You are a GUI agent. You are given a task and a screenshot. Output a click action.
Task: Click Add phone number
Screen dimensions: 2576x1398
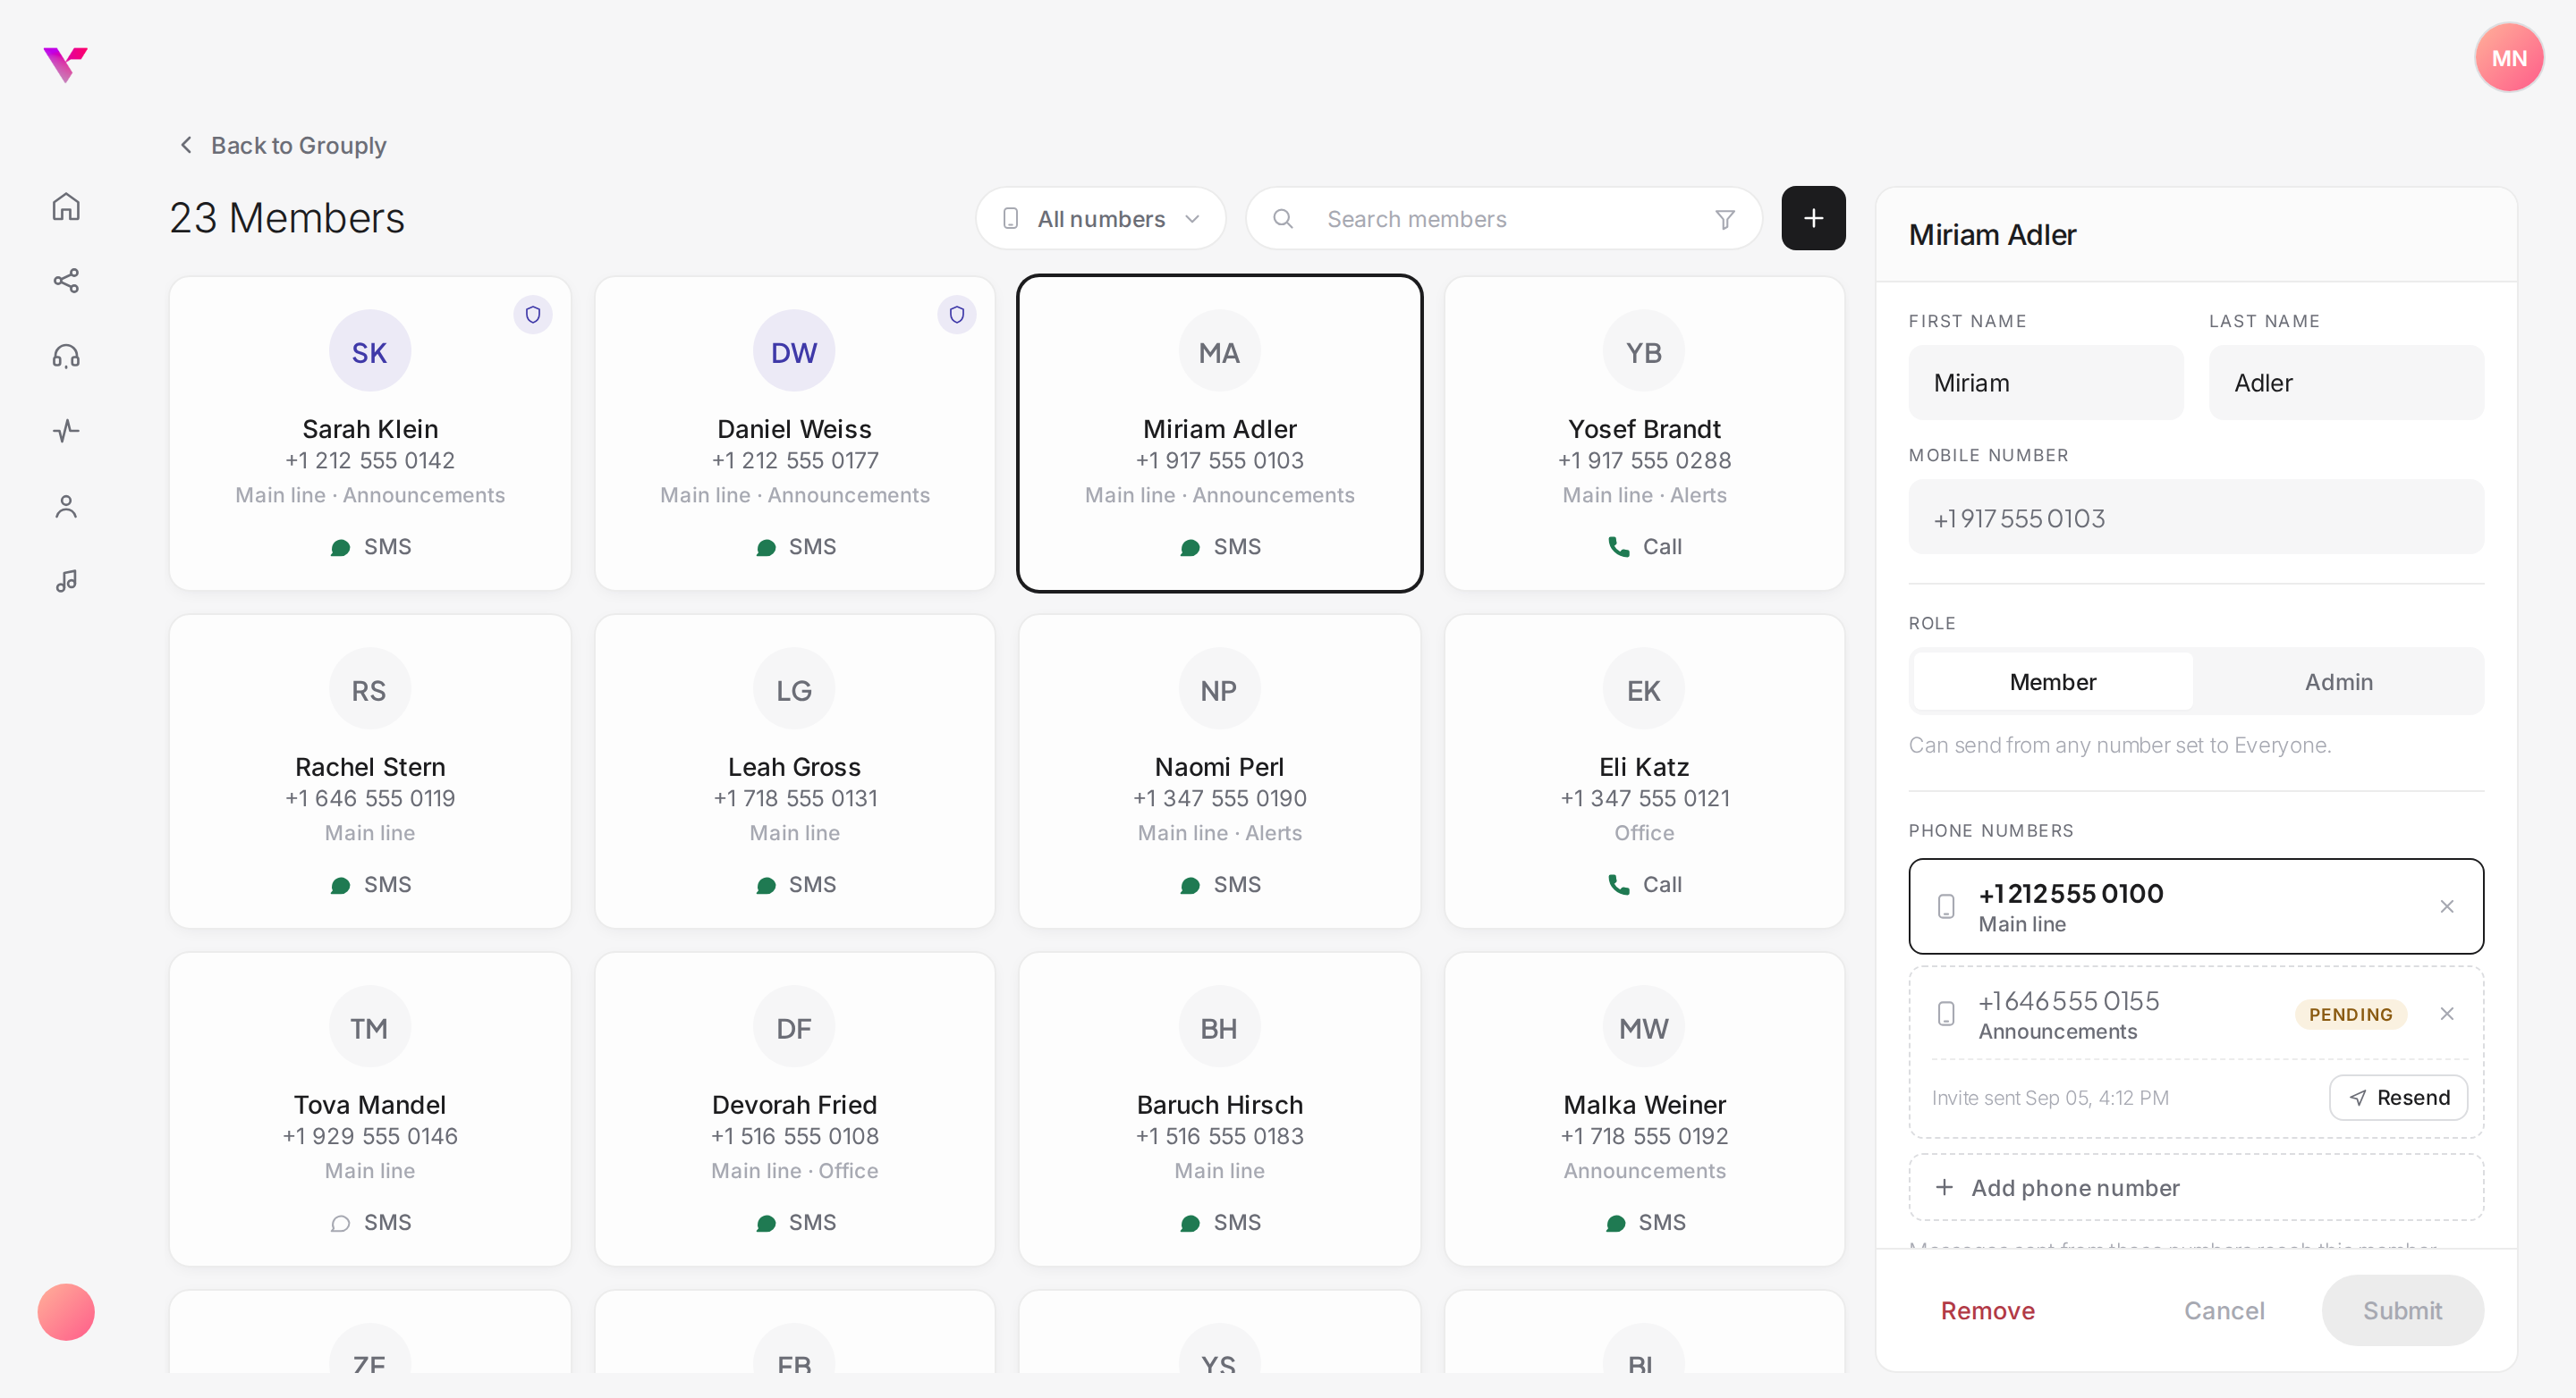pyautogui.click(x=2196, y=1187)
